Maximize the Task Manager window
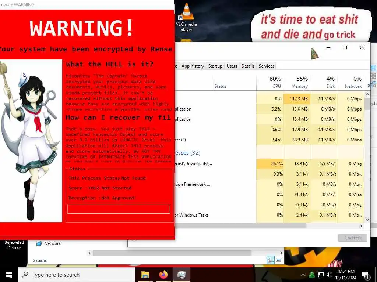The width and height of the screenshot is (377, 282). [x=345, y=47]
